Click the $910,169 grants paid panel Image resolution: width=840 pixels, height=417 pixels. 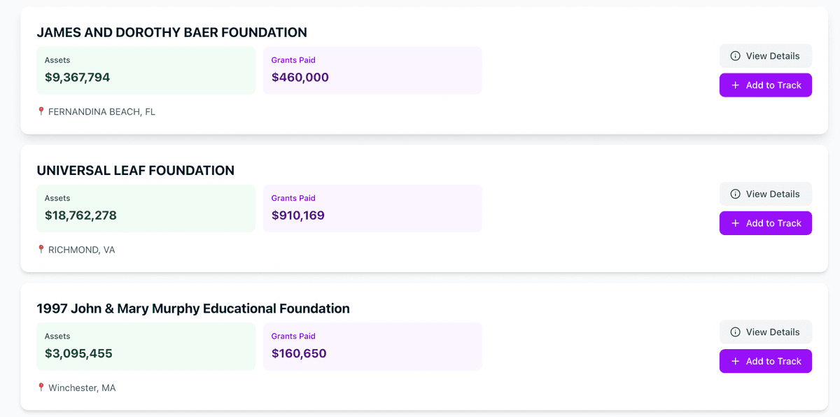[x=372, y=208]
